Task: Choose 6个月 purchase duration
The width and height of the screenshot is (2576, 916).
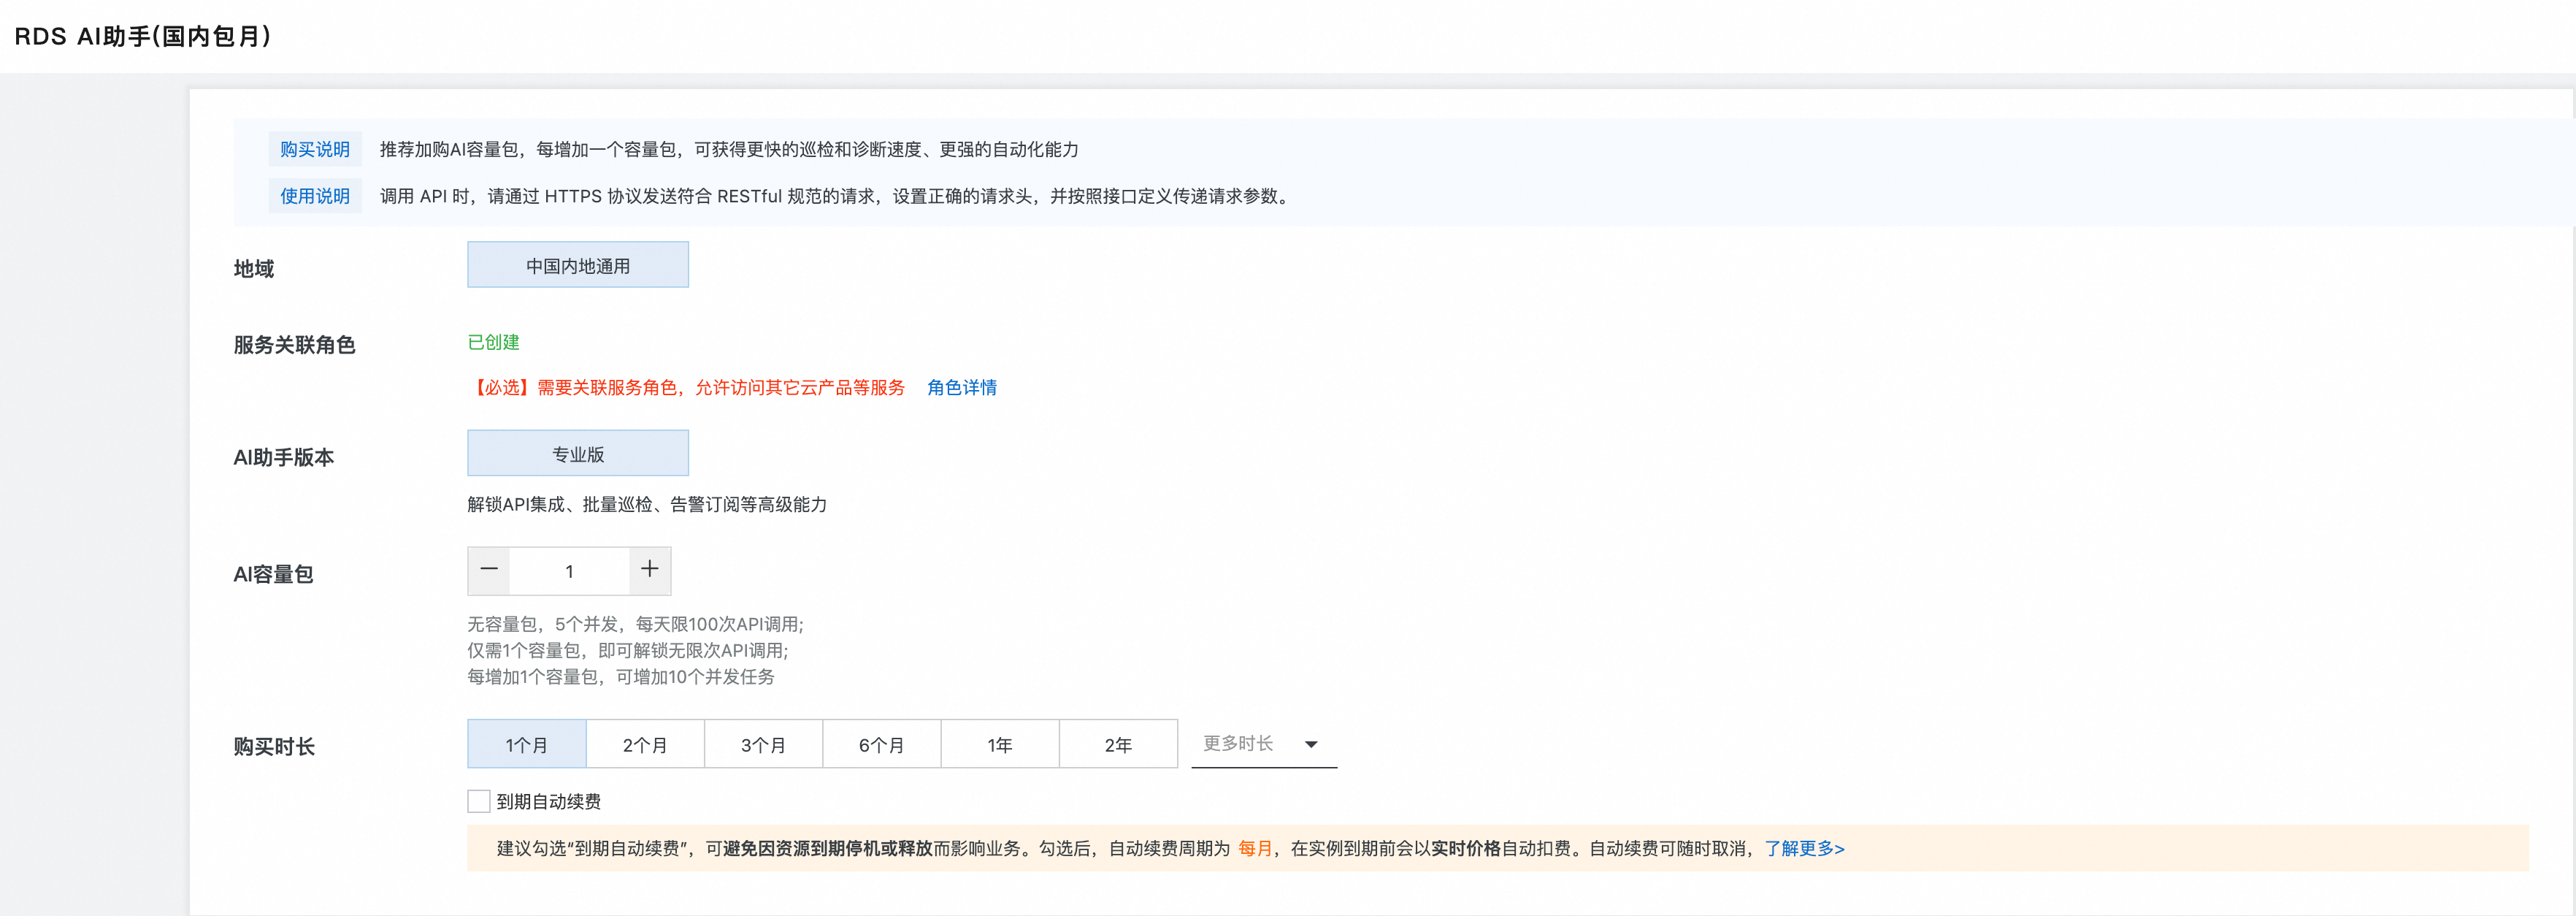Action: pos(881,745)
